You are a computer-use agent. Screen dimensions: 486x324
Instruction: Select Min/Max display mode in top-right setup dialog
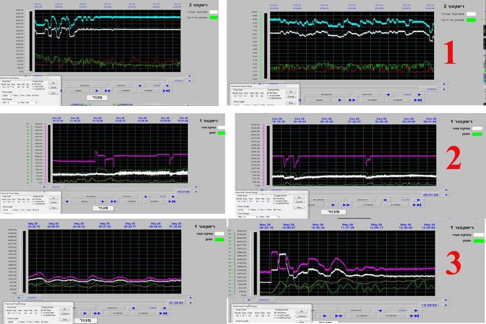(269, 92)
